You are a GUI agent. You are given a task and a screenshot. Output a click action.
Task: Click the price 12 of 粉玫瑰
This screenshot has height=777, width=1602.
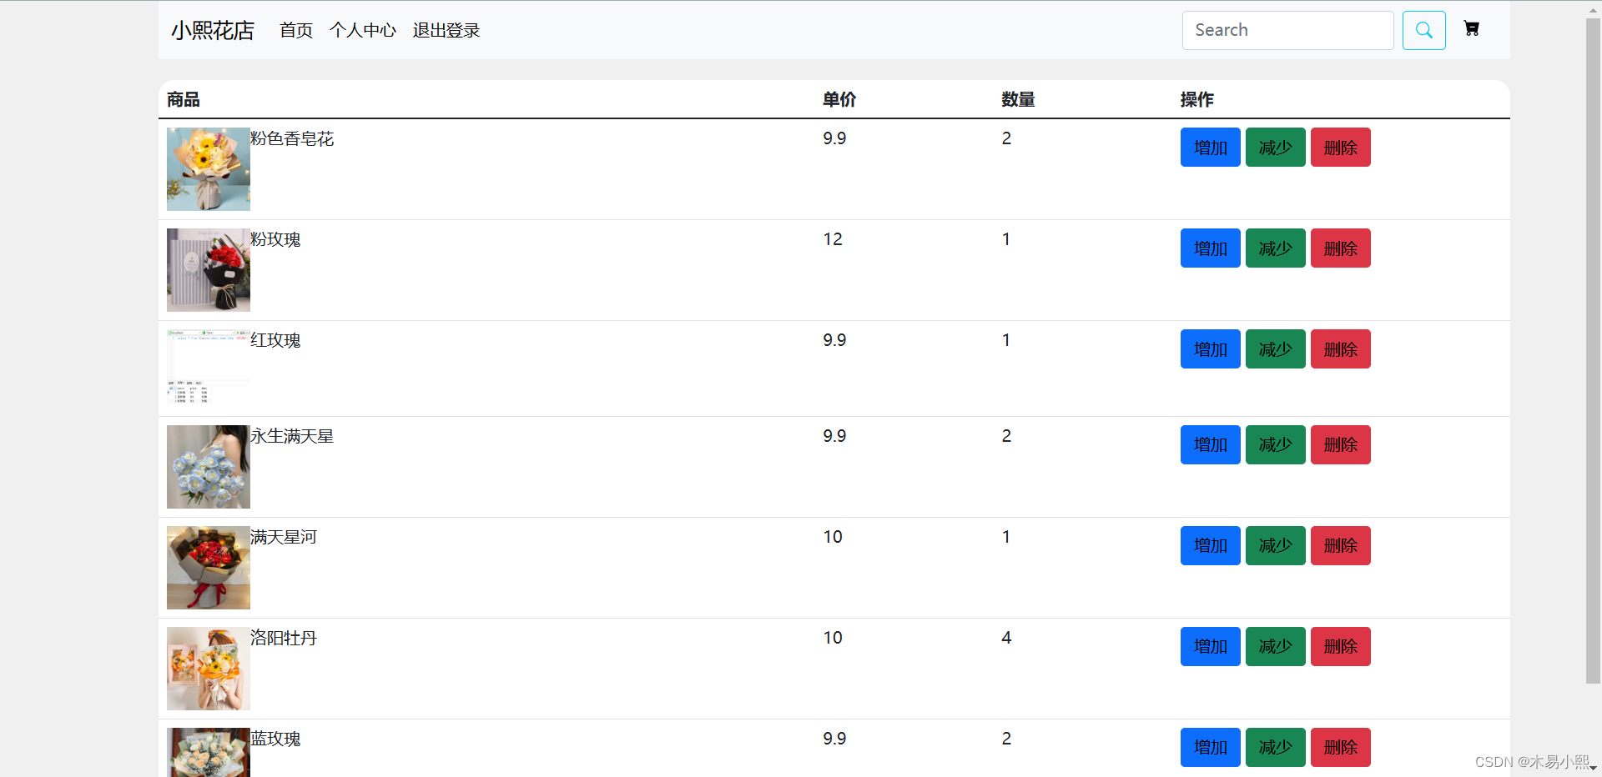pos(833,239)
